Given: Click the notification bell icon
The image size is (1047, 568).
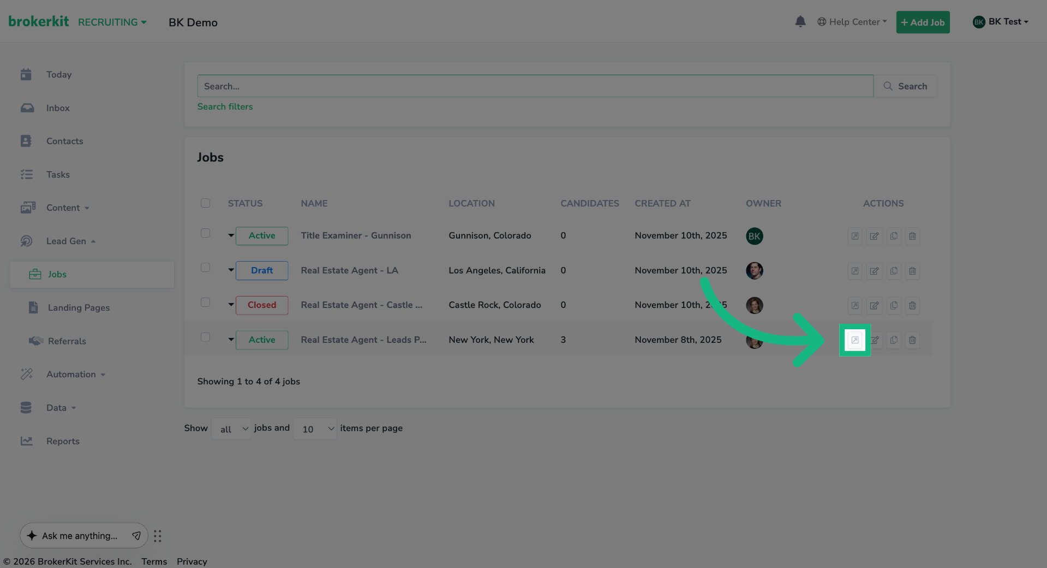Looking at the screenshot, I should (800, 21).
